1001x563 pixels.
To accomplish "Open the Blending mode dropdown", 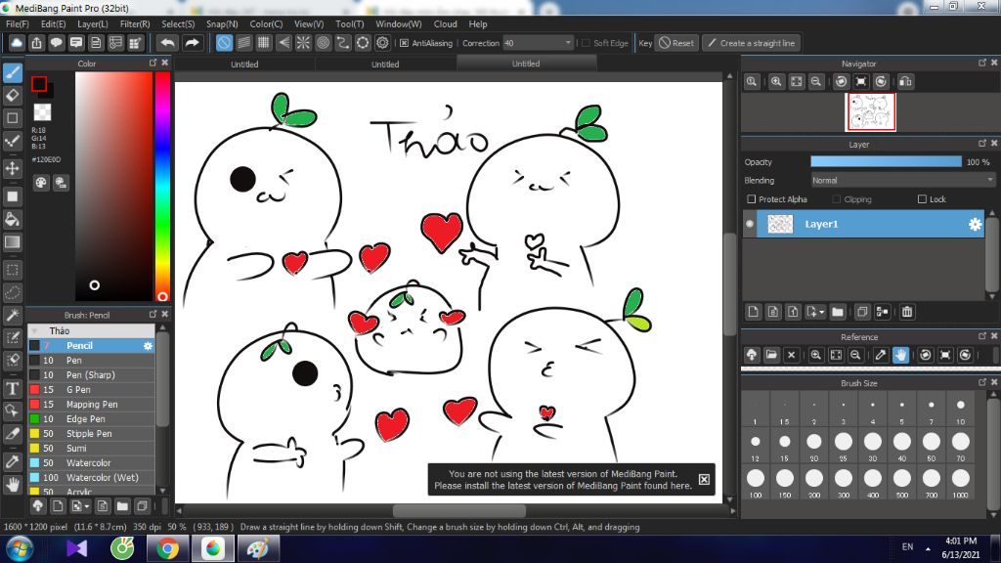I will click(x=902, y=181).
